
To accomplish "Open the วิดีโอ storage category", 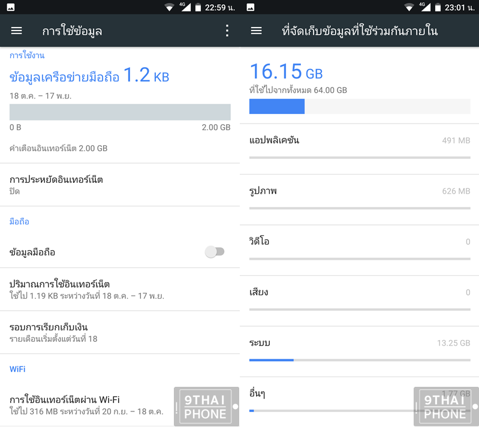I will click(360, 250).
